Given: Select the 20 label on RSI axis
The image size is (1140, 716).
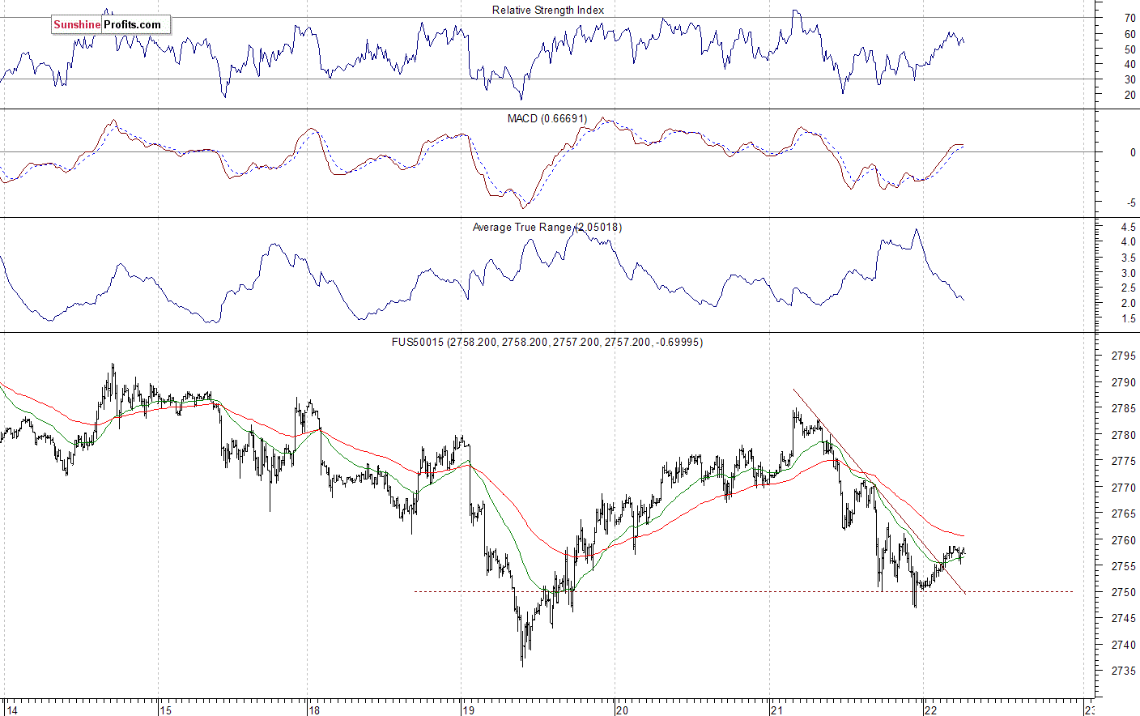Looking at the screenshot, I should point(1129,95).
